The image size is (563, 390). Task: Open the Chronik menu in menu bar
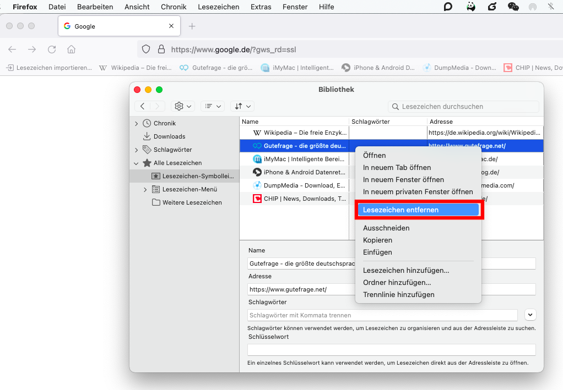[x=174, y=7]
